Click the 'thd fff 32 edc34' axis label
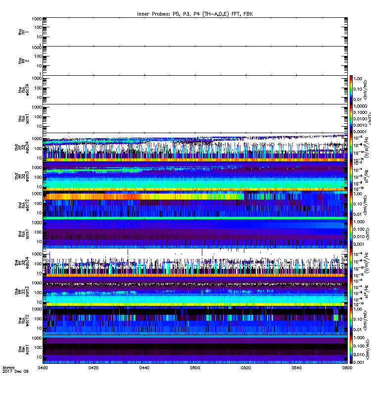Screen dimensions: 371x396 22,148
